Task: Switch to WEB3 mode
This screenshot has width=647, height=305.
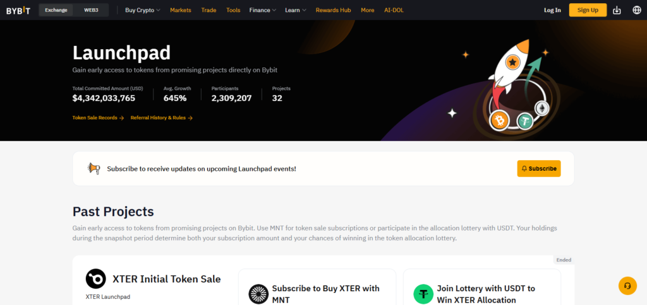Action: (91, 10)
